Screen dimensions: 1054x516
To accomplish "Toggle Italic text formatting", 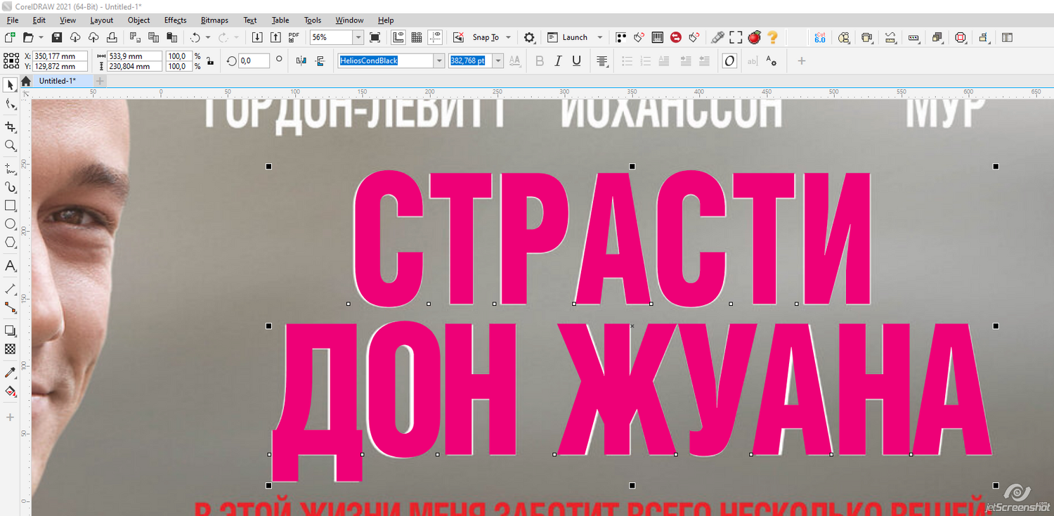I will 558,61.
